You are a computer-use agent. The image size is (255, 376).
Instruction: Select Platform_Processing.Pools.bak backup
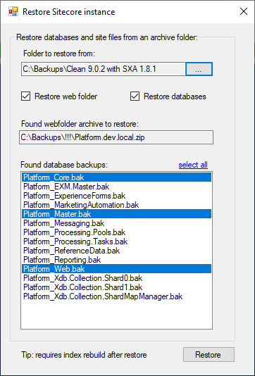tap(117, 232)
